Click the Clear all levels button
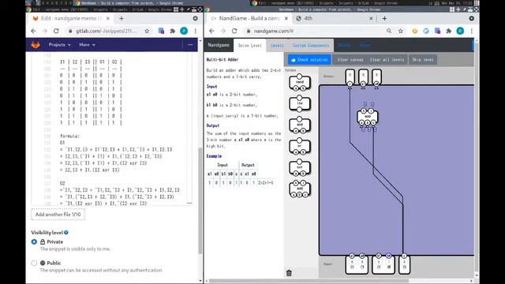 [x=387, y=60]
